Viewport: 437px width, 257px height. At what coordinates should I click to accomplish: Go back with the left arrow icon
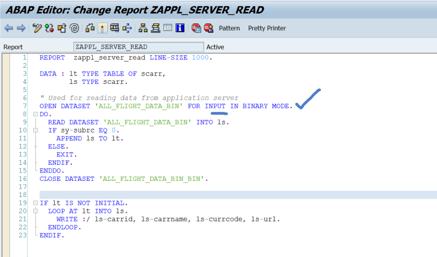click(x=9, y=28)
